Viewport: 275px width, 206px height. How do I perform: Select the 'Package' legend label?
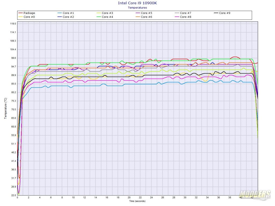(29, 13)
